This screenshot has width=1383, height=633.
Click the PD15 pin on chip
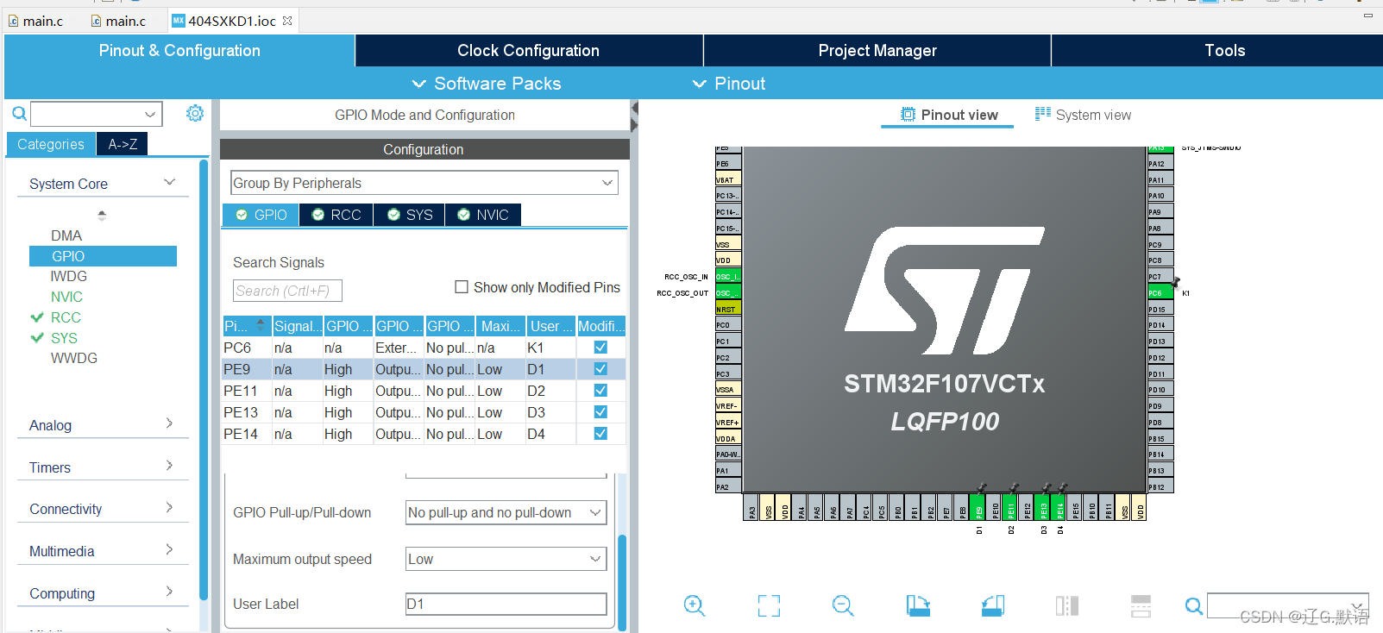(1160, 309)
